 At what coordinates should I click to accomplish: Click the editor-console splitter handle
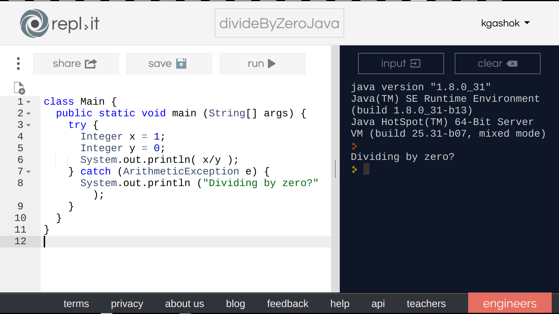(x=335, y=169)
